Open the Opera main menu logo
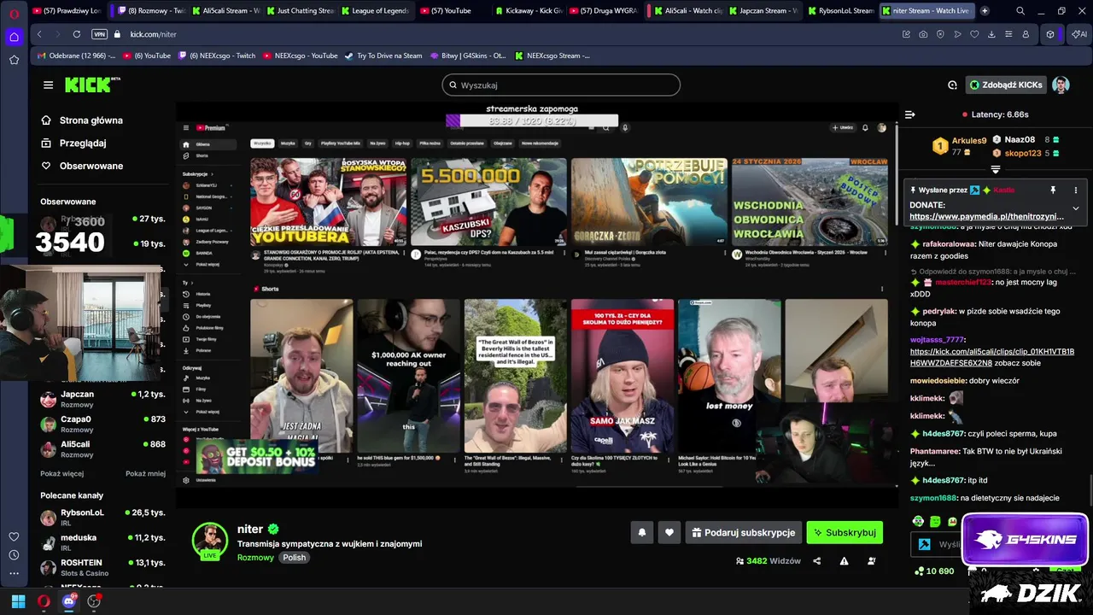 (14, 13)
